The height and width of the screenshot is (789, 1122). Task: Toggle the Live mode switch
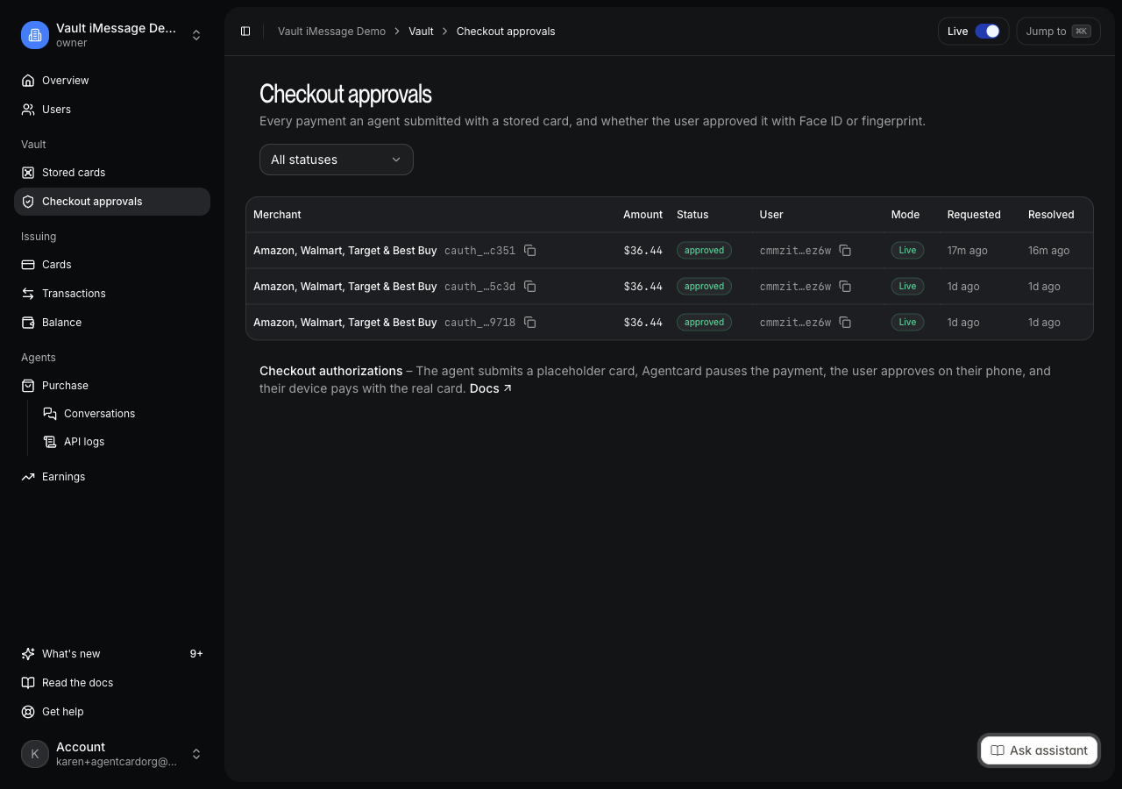click(987, 32)
